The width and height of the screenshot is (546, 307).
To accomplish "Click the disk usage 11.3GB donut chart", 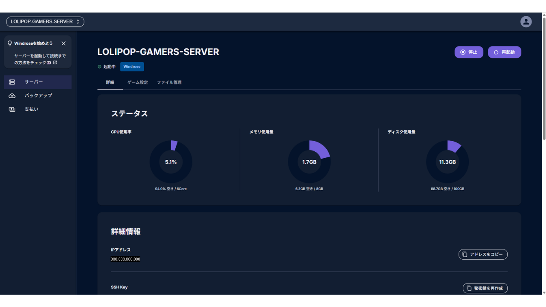I will [x=447, y=162].
